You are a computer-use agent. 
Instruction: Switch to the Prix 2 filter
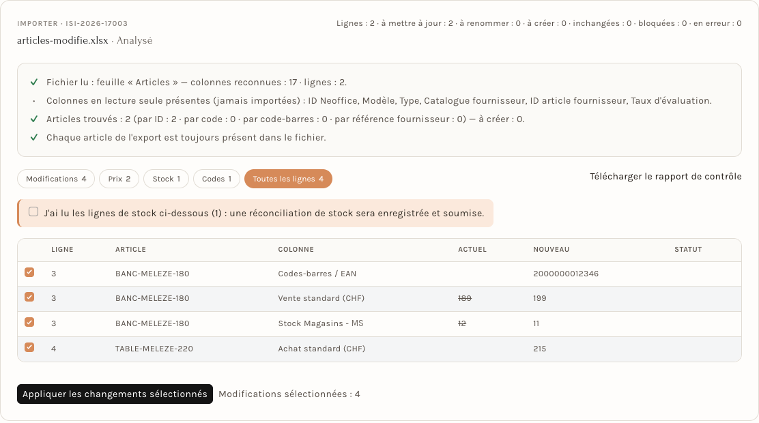[x=119, y=179]
